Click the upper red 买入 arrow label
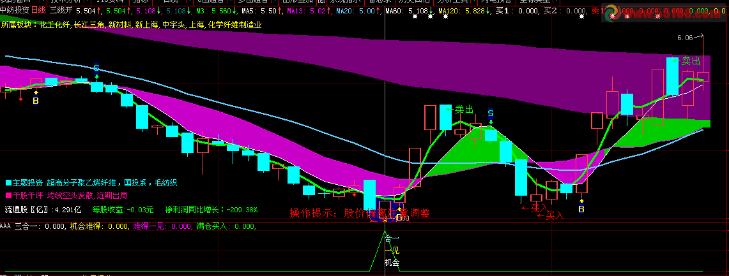This screenshot has width=729, height=276. (x=534, y=208)
